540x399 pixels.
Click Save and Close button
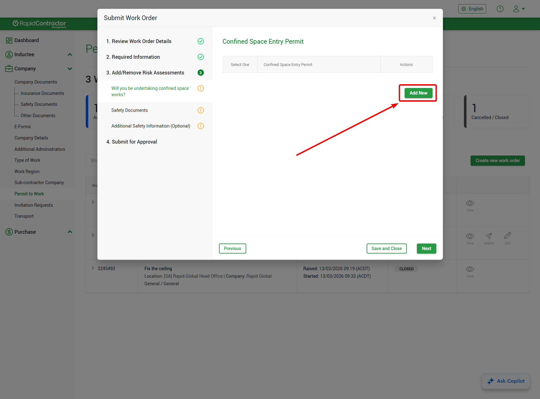(x=386, y=249)
